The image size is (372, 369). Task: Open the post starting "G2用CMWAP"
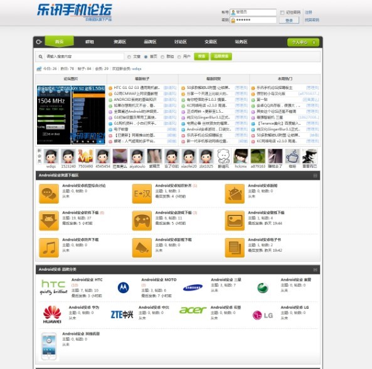point(136,94)
